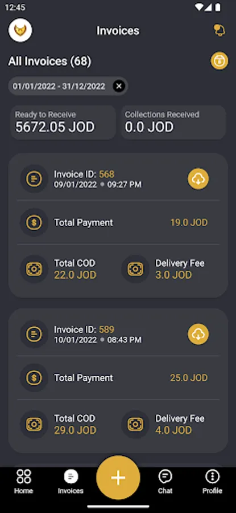Download invoice 589 via cloud icon
This screenshot has width=236, height=513.
pyautogui.click(x=198, y=334)
